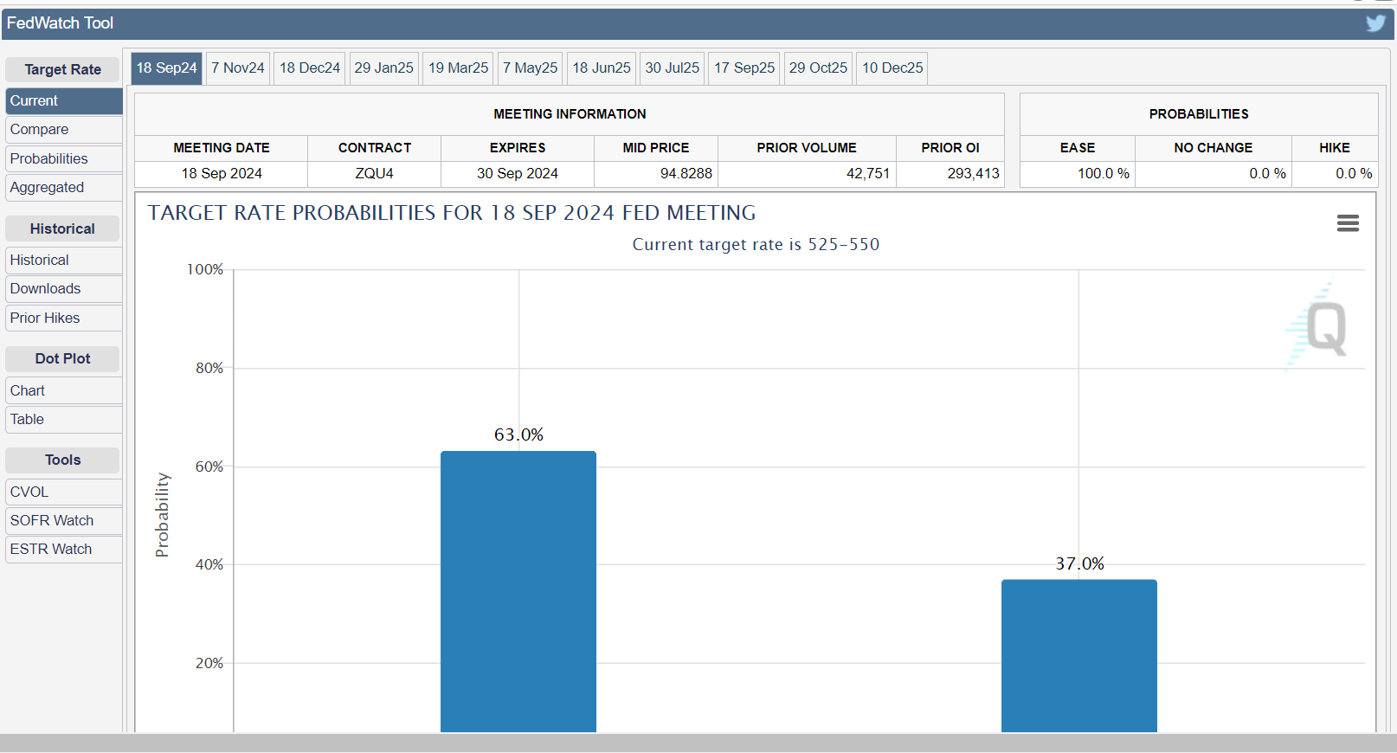This screenshot has height=753, width=1397.
Task: Open the Historical link under Historical header
Action: tap(63, 261)
